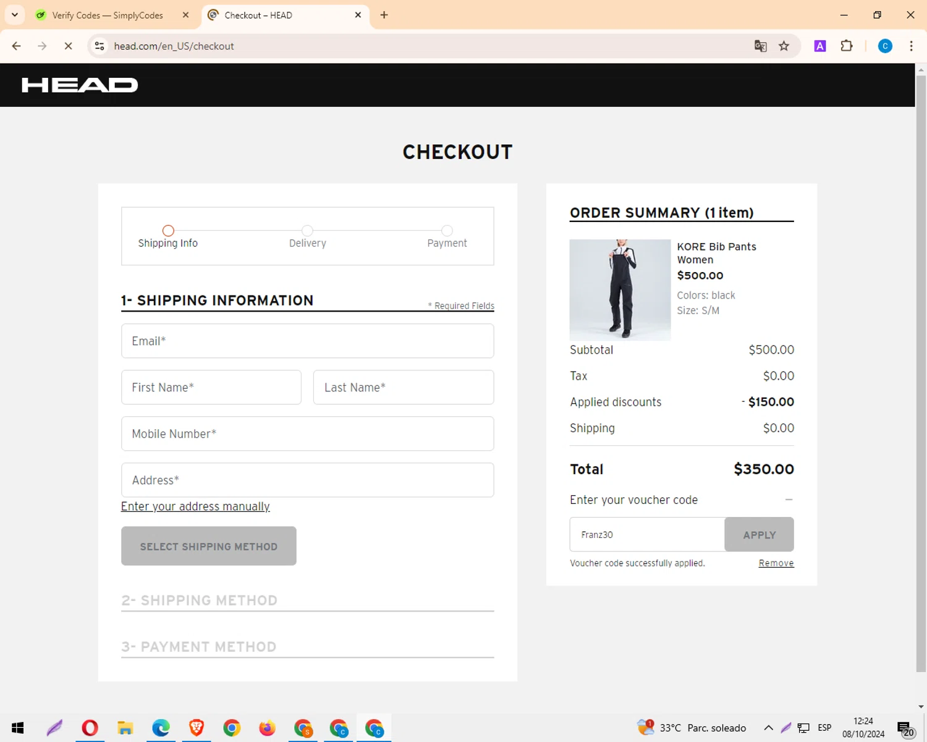The height and width of the screenshot is (742, 927).
Task: Click the Address field
Action: tap(308, 480)
